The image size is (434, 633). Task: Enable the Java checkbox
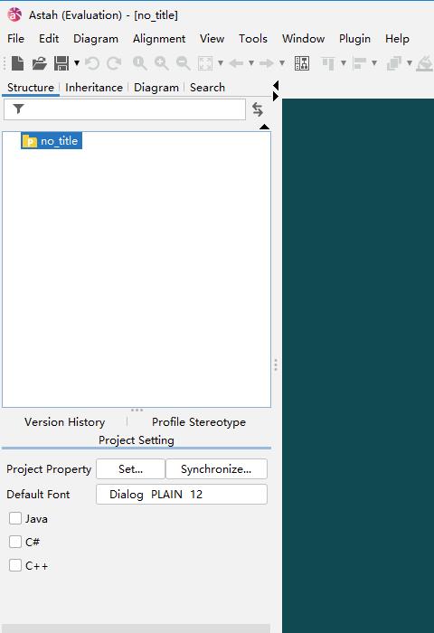coord(15,518)
